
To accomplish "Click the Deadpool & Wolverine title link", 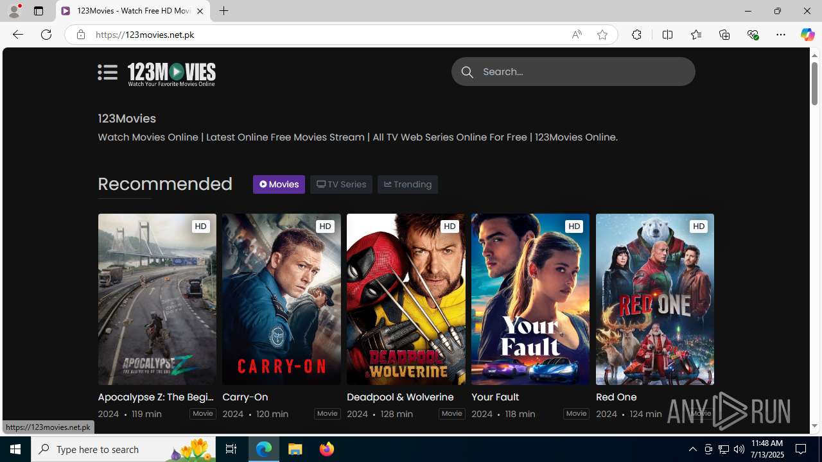I will 400,397.
